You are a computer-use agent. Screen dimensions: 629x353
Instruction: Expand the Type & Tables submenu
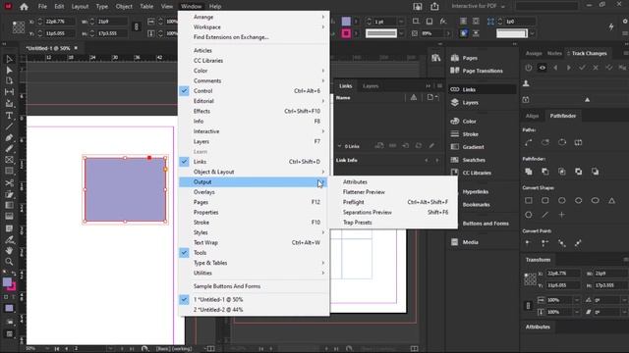254,263
